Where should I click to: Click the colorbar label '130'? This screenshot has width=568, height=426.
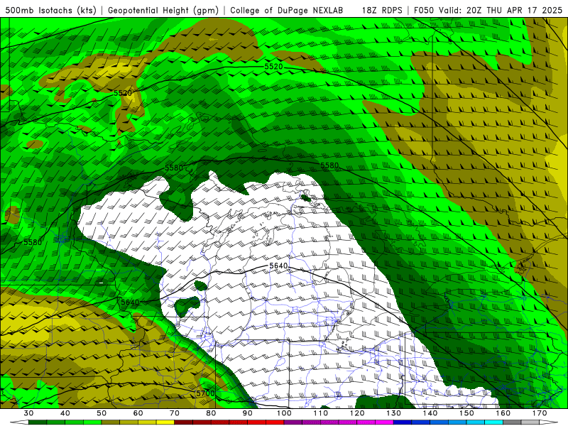393,413
